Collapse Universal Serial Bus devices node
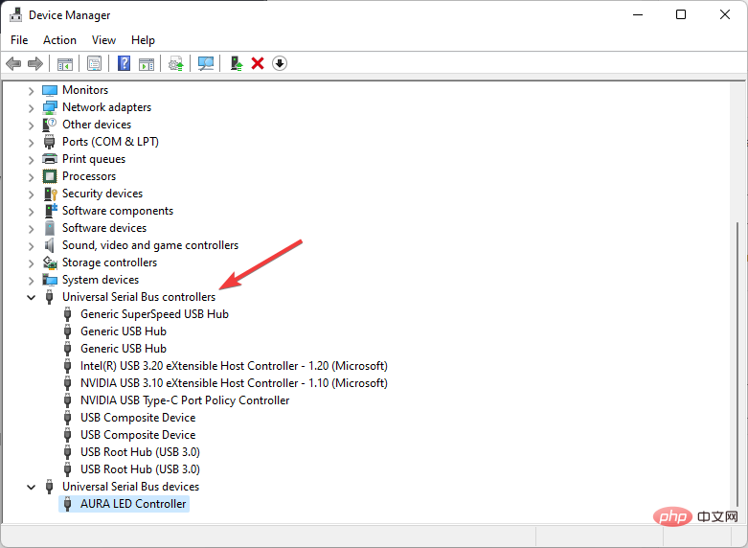Screen dimensions: 748x548 coord(31,487)
